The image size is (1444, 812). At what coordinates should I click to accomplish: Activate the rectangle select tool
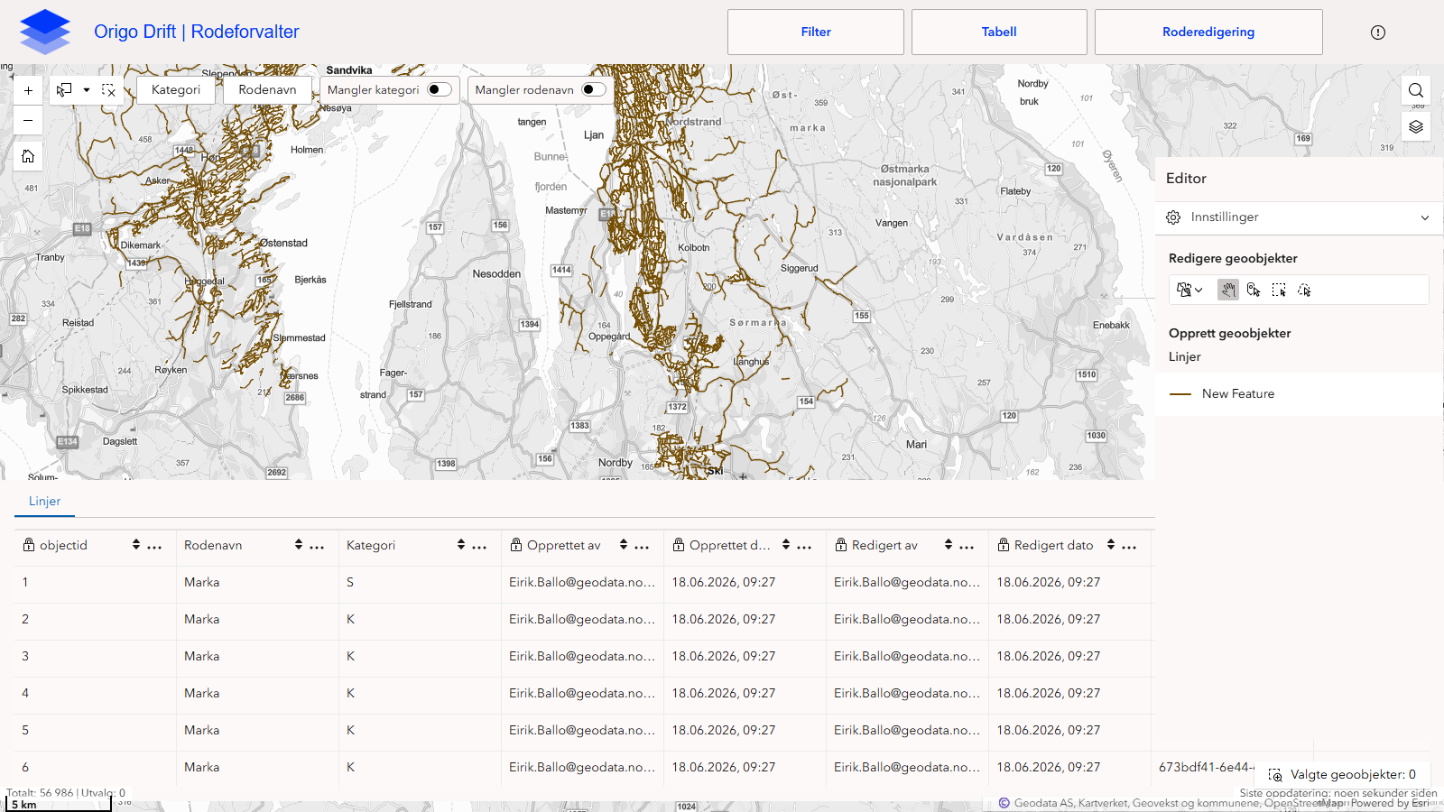(x=64, y=90)
